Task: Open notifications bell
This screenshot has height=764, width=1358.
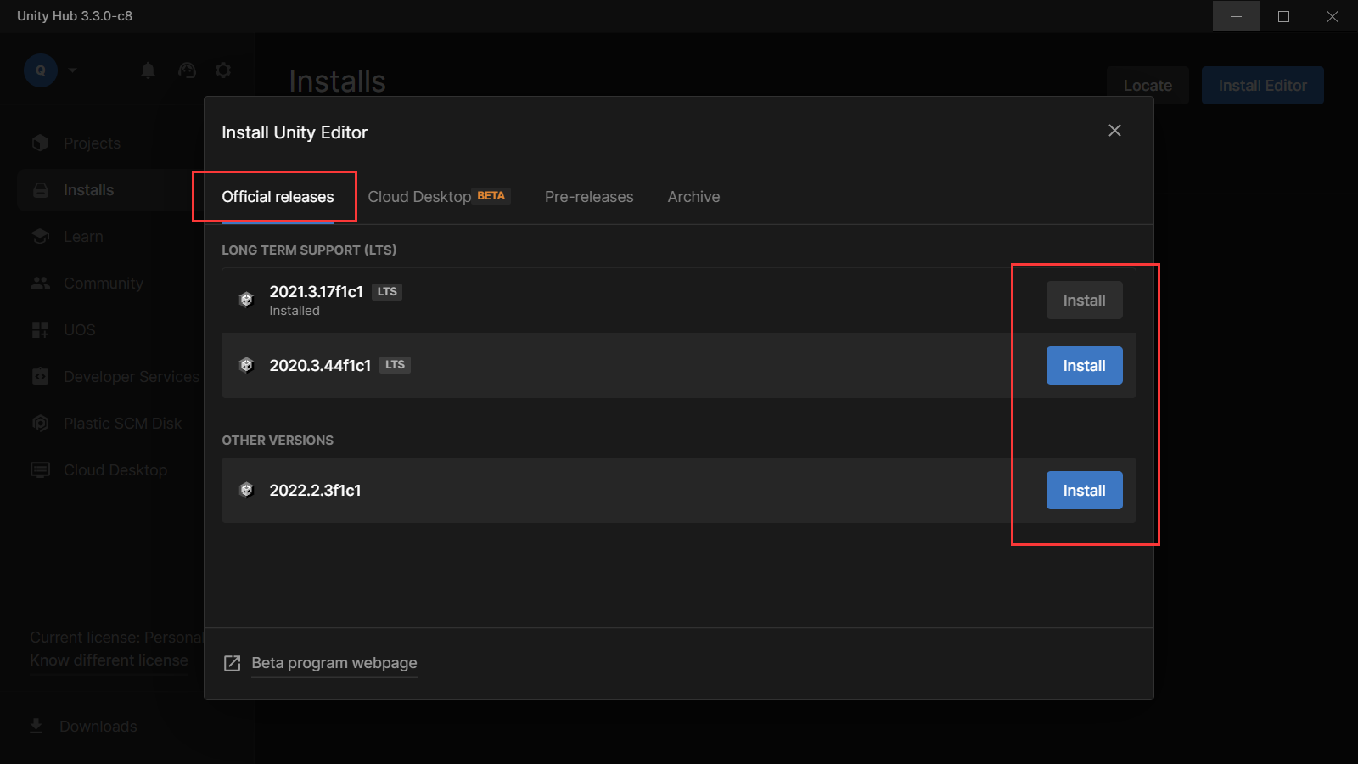Action: (148, 70)
